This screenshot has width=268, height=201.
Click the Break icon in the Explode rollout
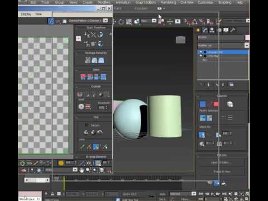coord(80,94)
